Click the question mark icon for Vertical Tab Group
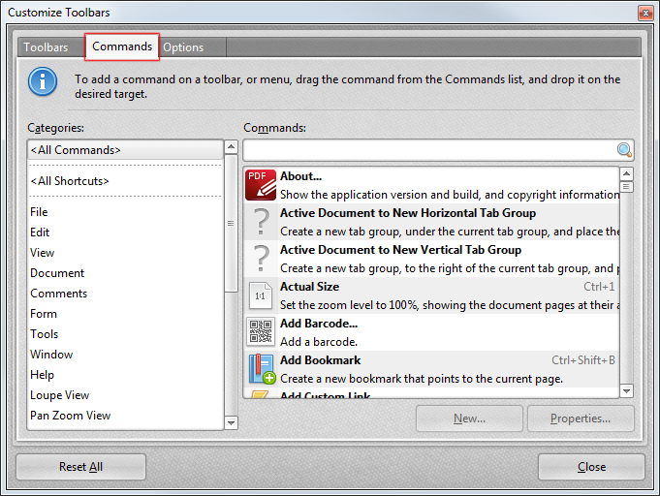Image resolution: width=660 pixels, height=496 pixels. click(261, 259)
